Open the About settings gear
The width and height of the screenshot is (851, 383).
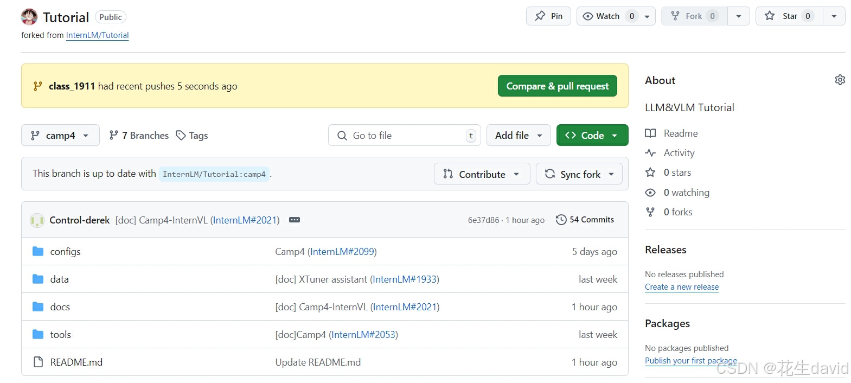[x=840, y=80]
